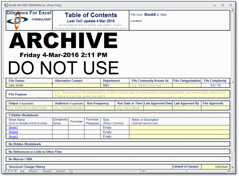This screenshot has height=177, width=239.
Task: Follow the Sheet3 hyperlink
Action: coord(13,136)
